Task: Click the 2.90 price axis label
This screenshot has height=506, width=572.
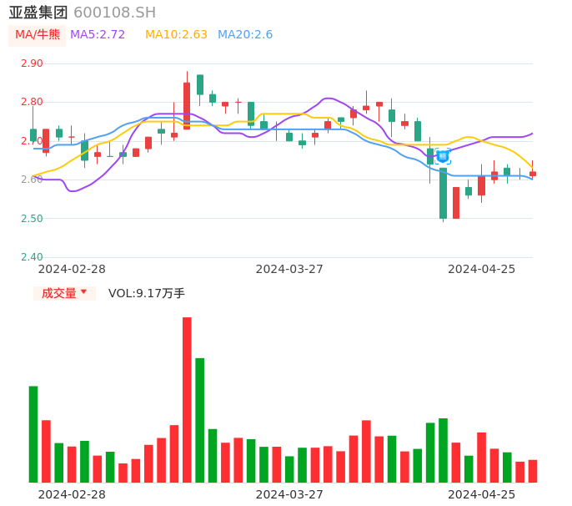Action: (33, 63)
